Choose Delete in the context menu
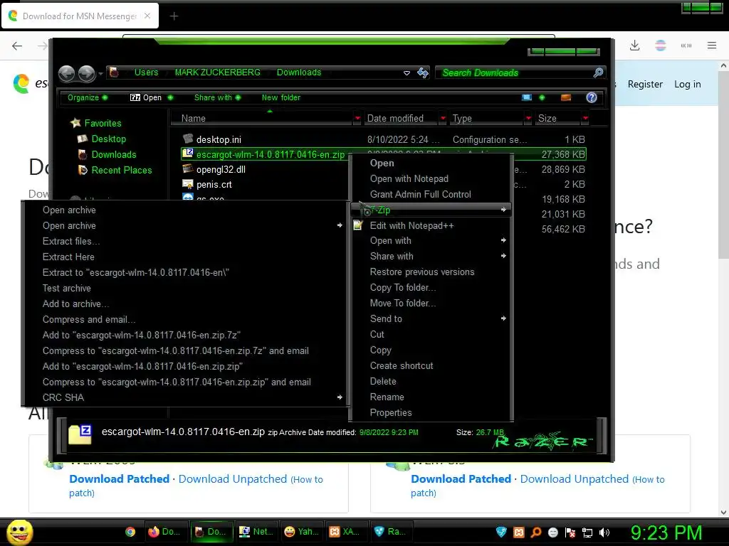 coord(431,382)
